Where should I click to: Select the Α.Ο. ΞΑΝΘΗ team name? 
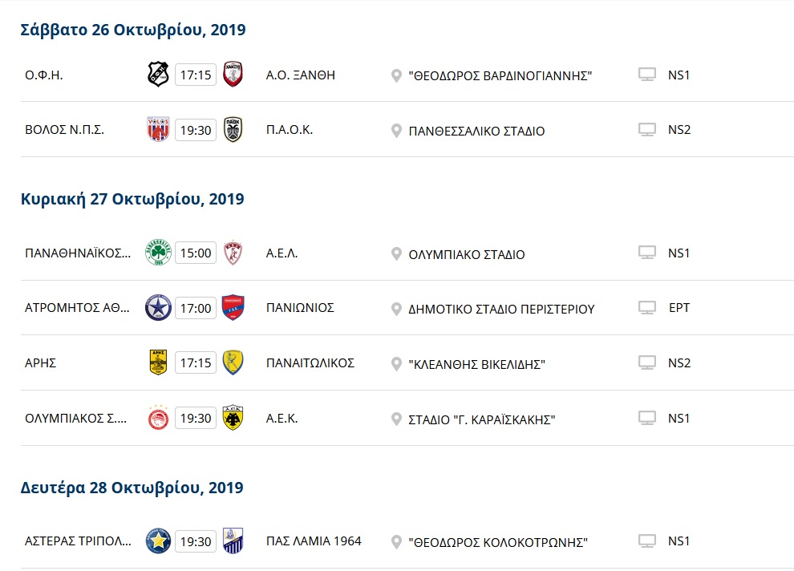coord(301,75)
